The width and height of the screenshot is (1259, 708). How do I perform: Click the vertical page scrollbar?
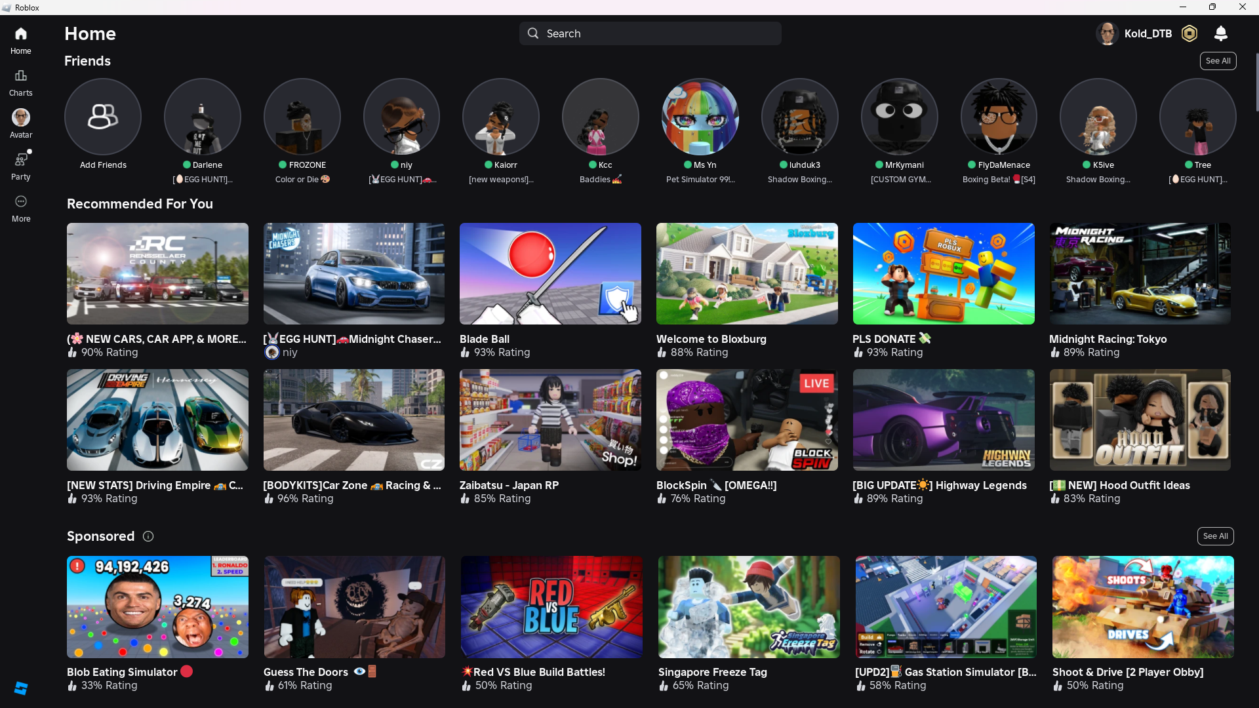[x=1256, y=82]
